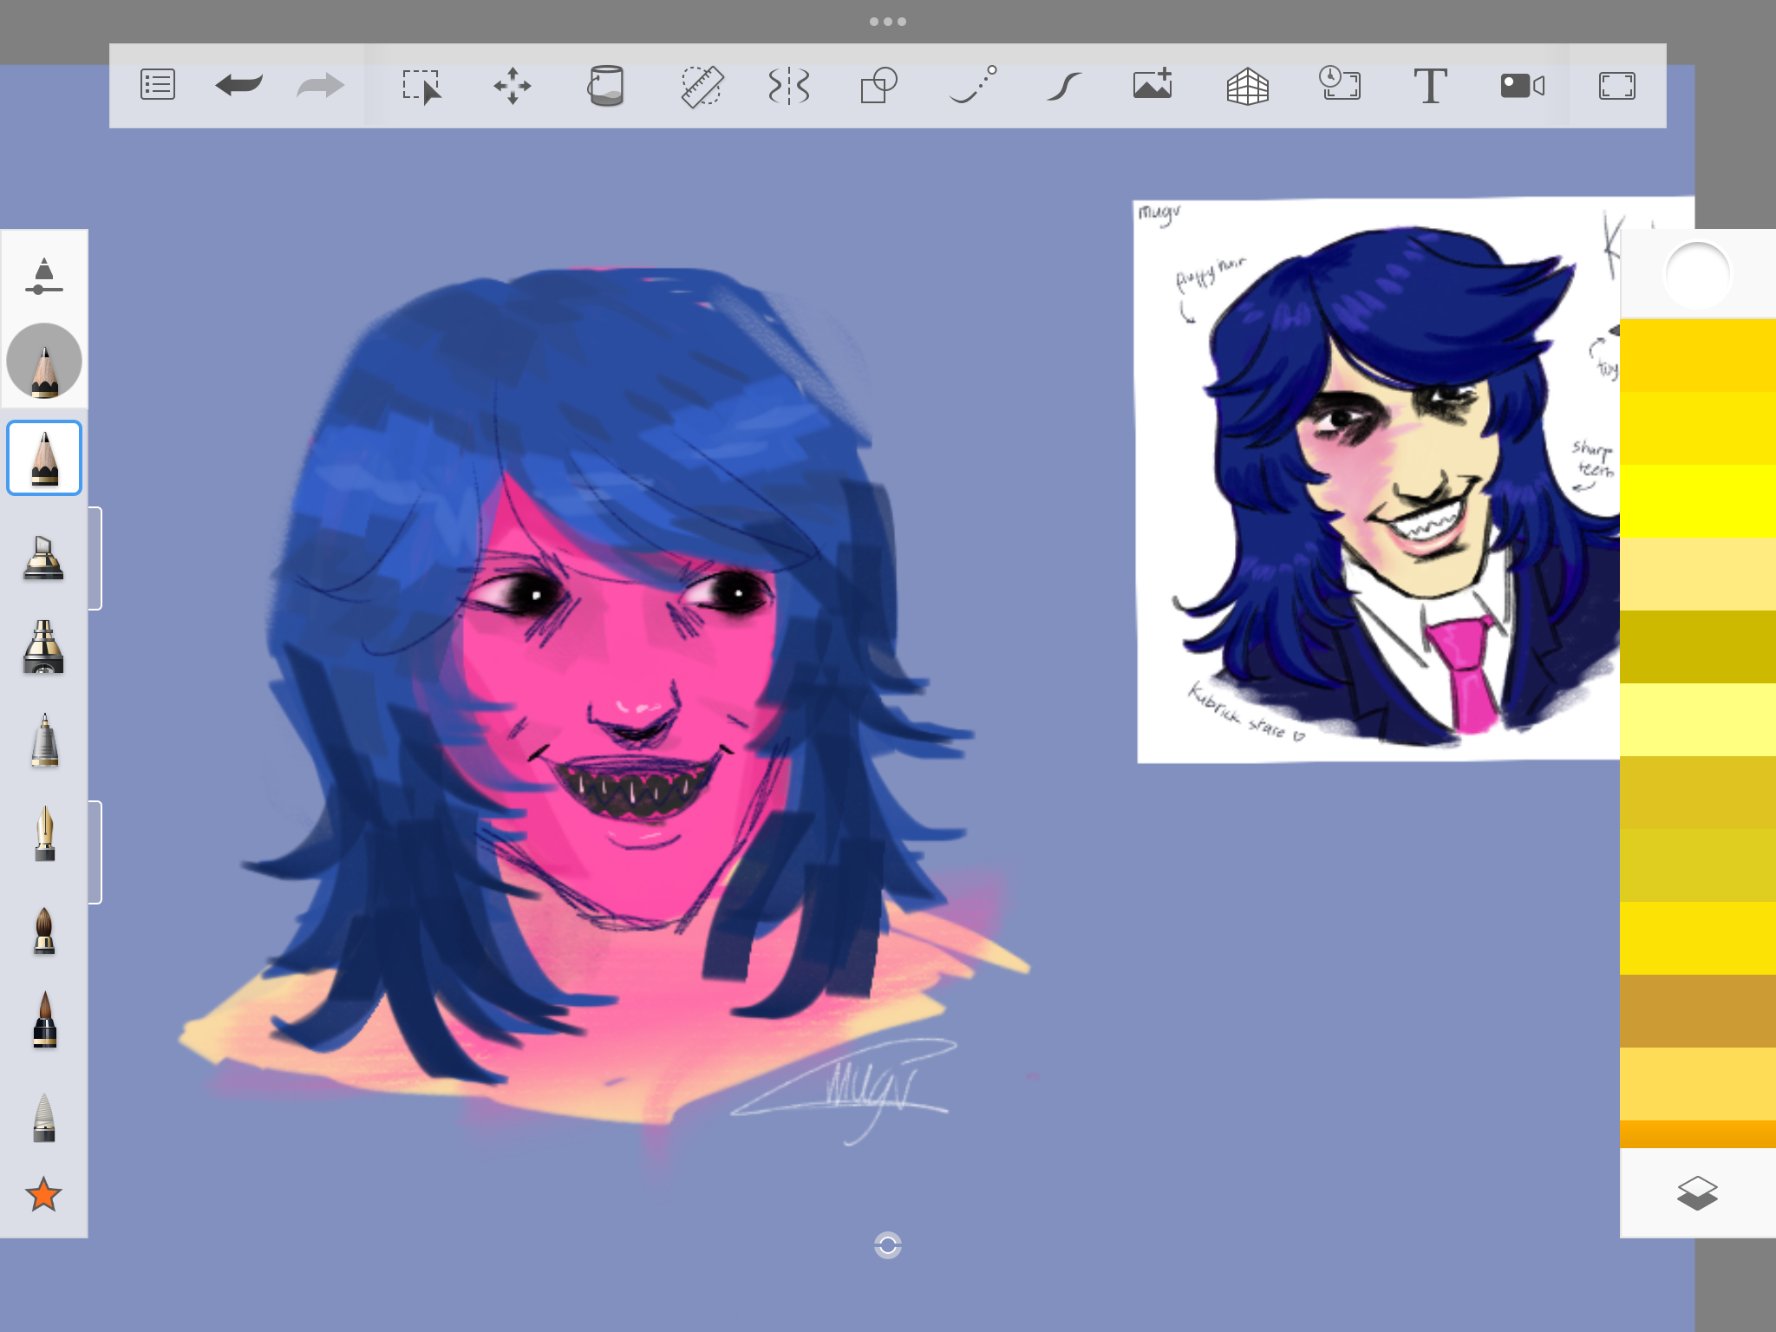
Task: Add text with Text tool
Action: [1430, 86]
